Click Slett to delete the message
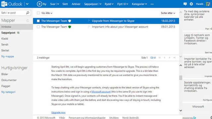 coord(65,4)
